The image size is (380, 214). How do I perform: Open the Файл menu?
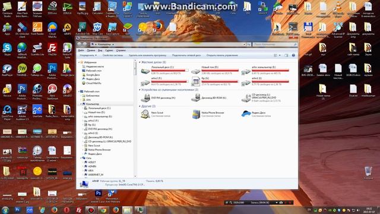point(81,51)
